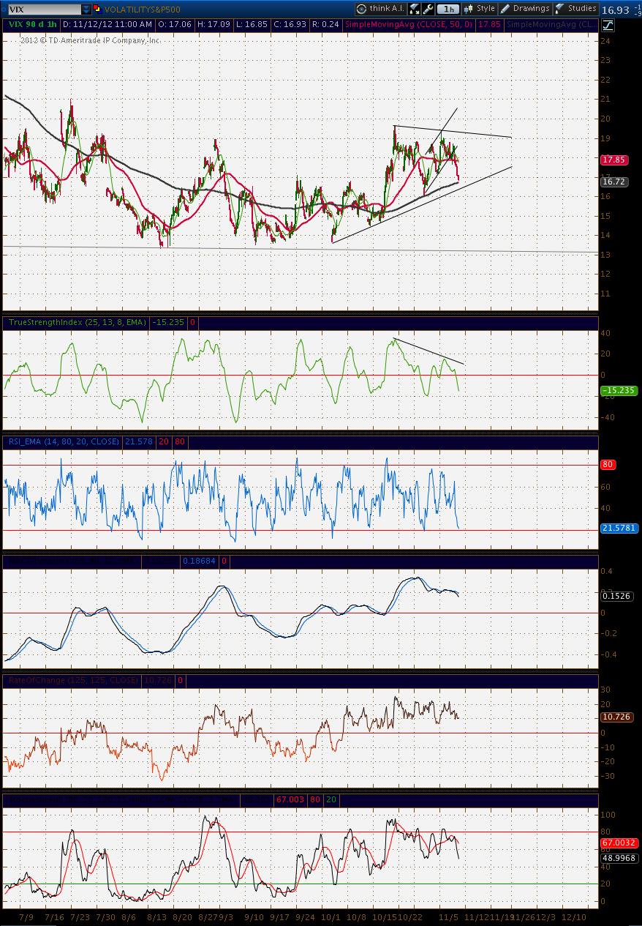642x926 pixels.
Task: Select the RateOfChange (125, 125, CLOSE) label
Action: (x=72, y=680)
